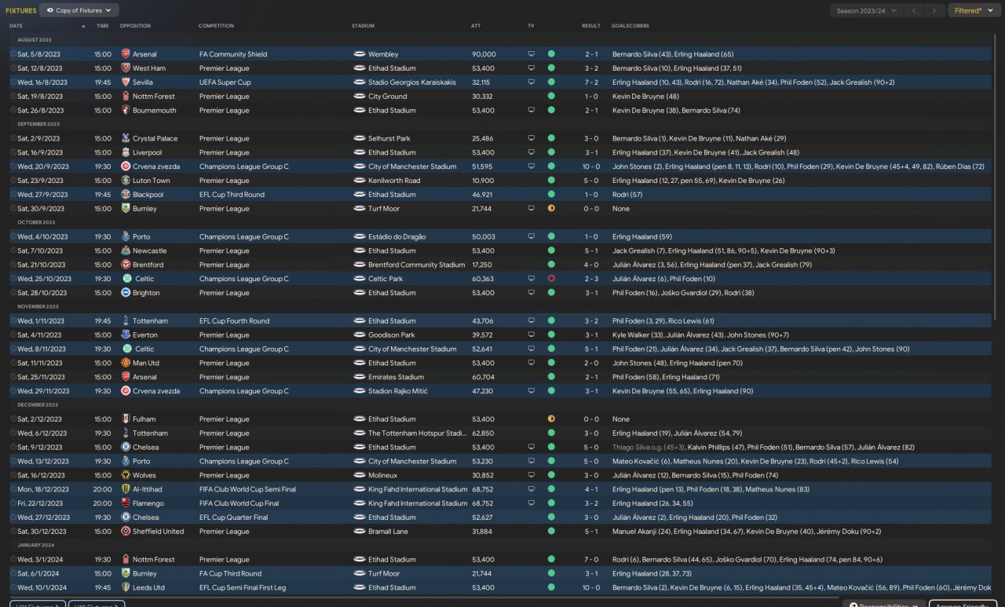1005x607 pixels.
Task: Toggle the tick circle beside Wed, 4/10/2023
Action: (x=13, y=236)
